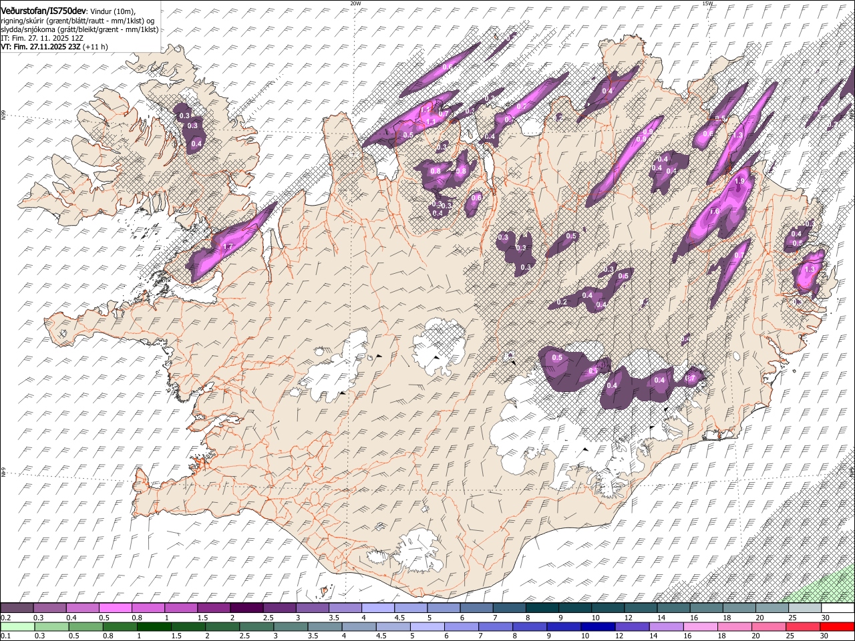Select the dark teal 8 swatch in upper legend row
The height and width of the screenshot is (641, 855).
pos(542,608)
